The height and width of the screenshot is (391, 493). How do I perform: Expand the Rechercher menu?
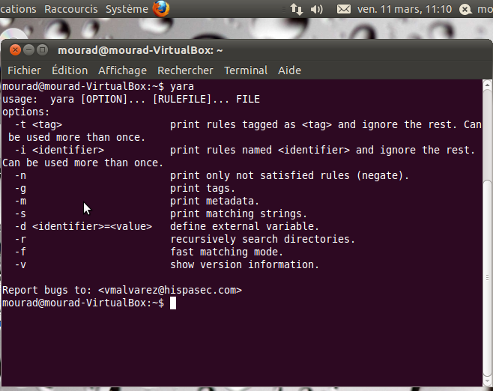point(185,70)
